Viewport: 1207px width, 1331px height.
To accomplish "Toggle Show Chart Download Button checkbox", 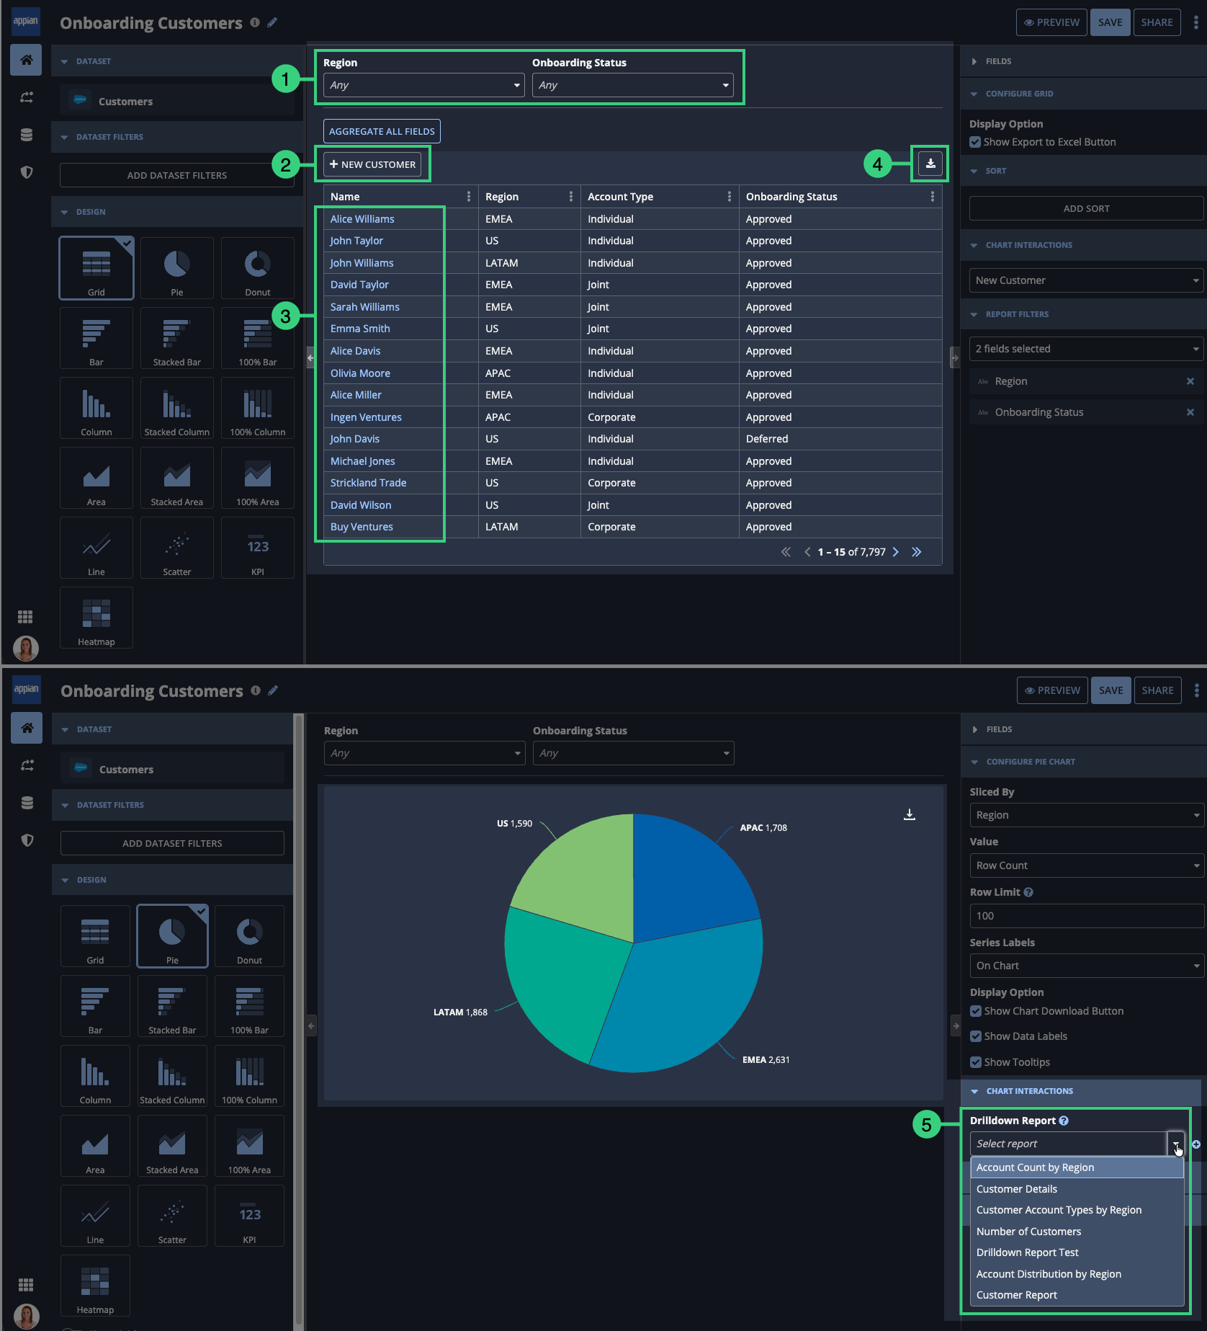I will coord(976,1011).
